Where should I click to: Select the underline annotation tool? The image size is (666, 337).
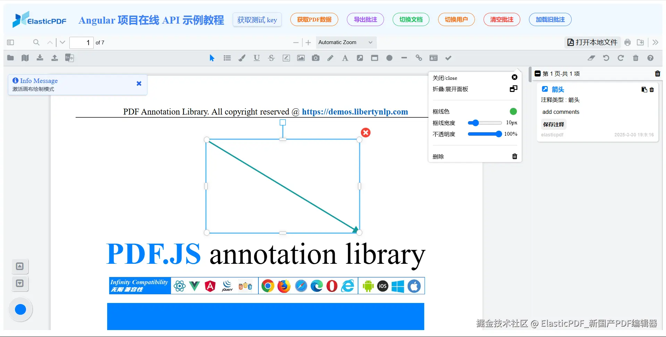pos(256,58)
